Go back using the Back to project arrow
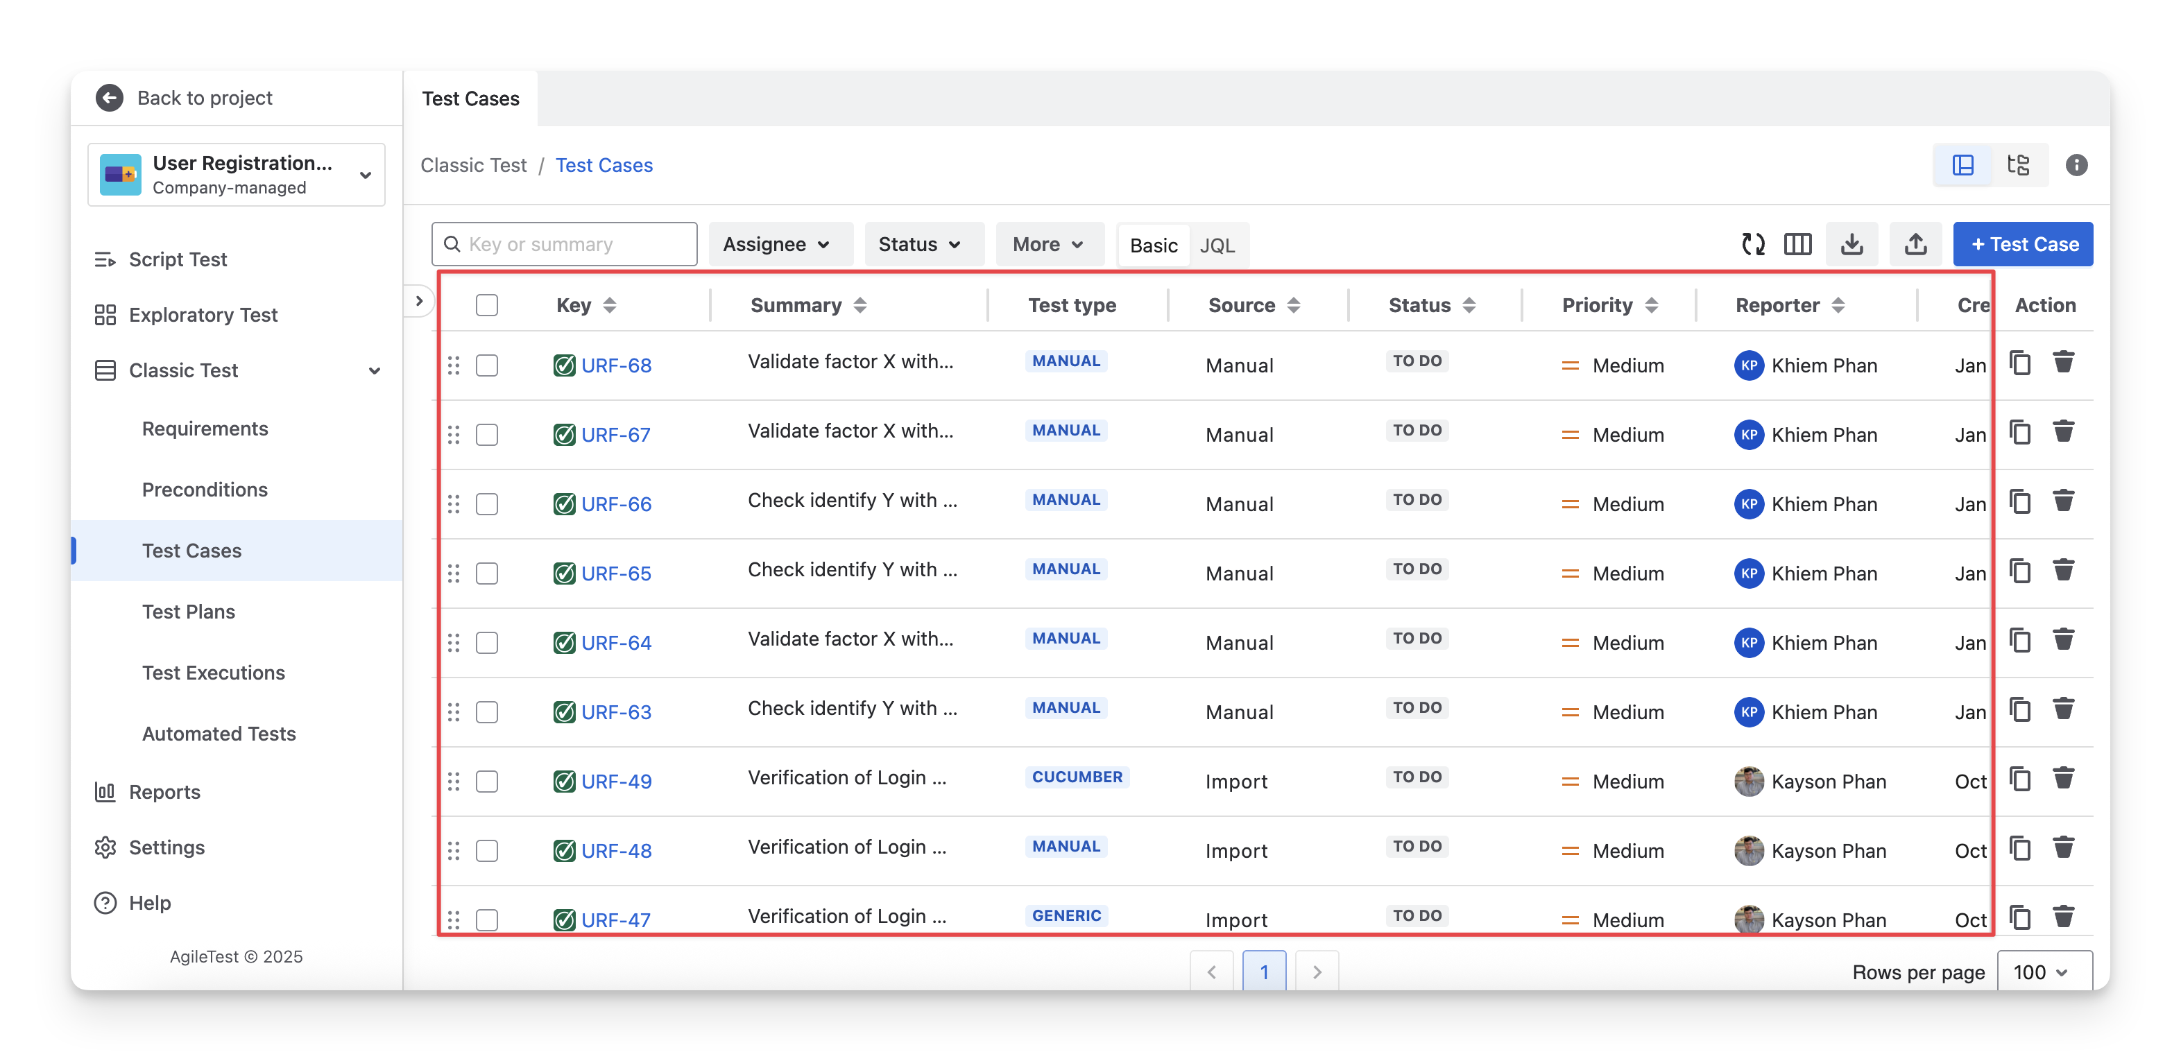 (109, 98)
